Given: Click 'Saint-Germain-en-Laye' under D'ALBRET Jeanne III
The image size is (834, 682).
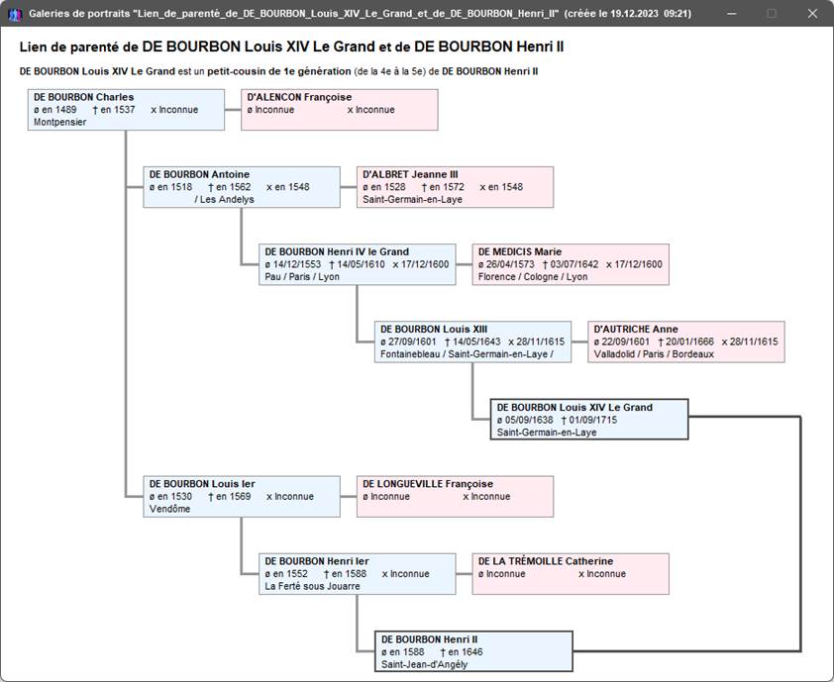Looking at the screenshot, I should [412, 199].
